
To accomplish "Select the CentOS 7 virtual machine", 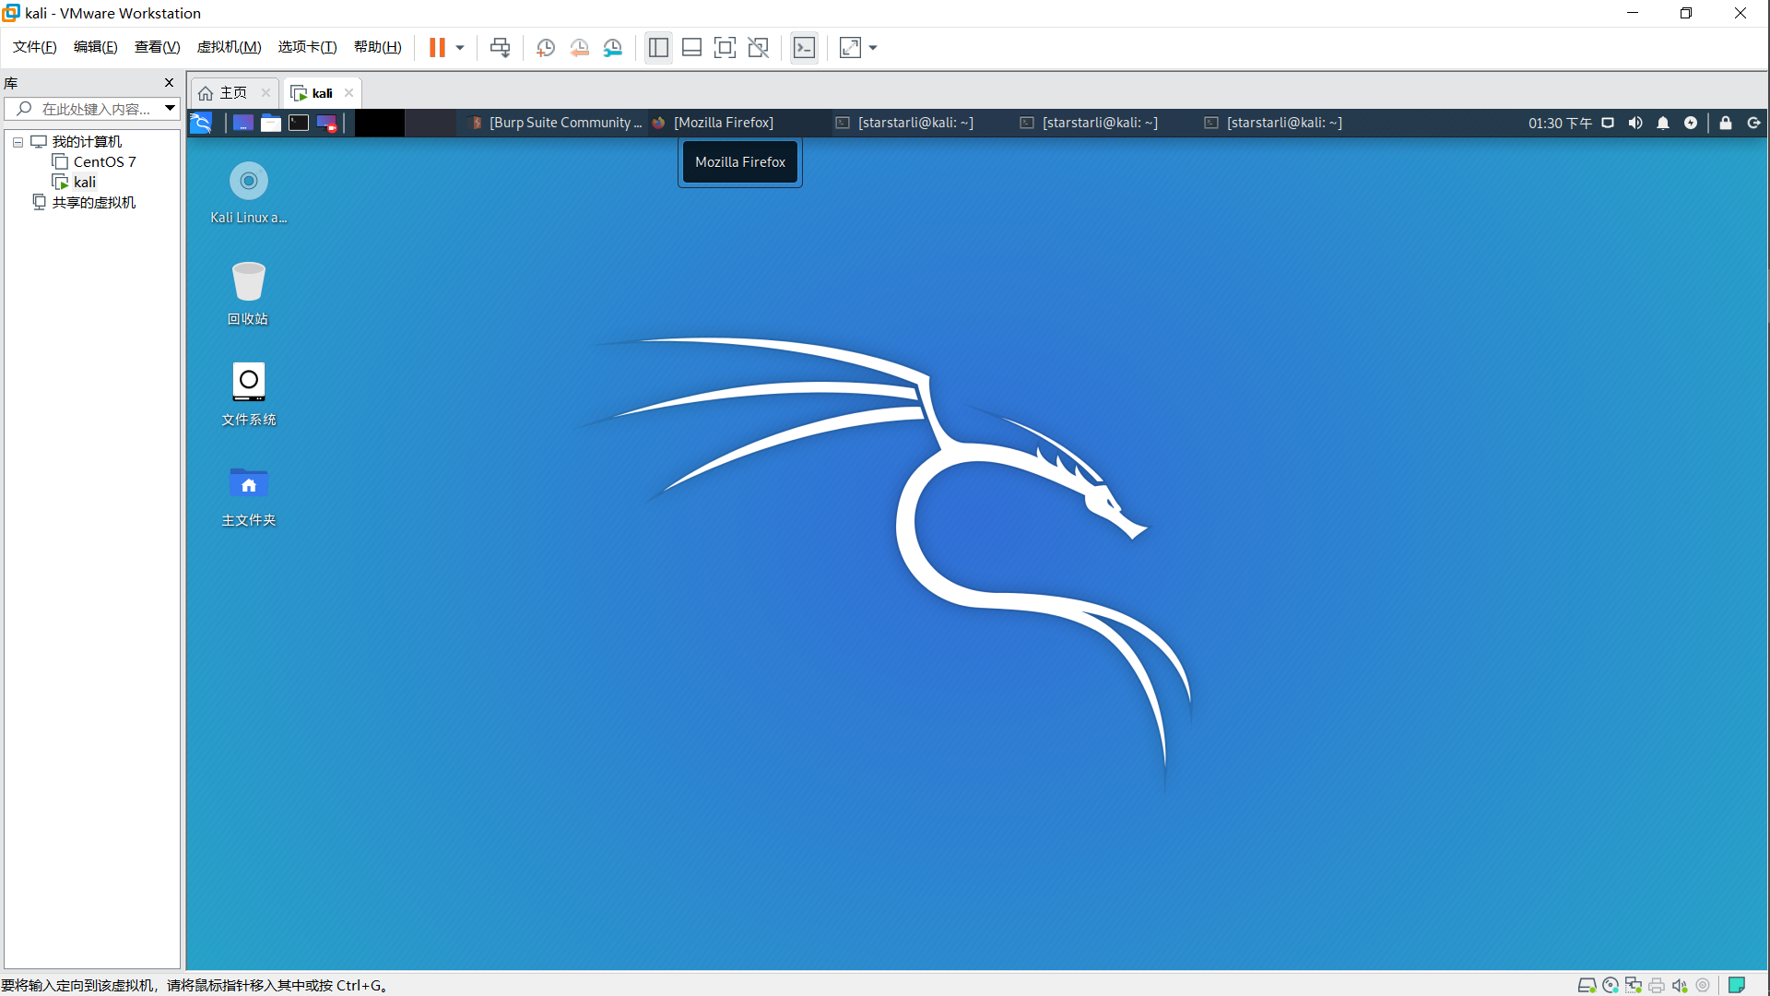I will [x=104, y=162].
